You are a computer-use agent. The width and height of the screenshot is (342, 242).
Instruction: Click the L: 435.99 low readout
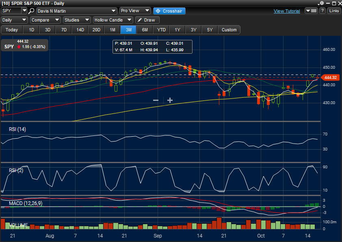click(175, 50)
